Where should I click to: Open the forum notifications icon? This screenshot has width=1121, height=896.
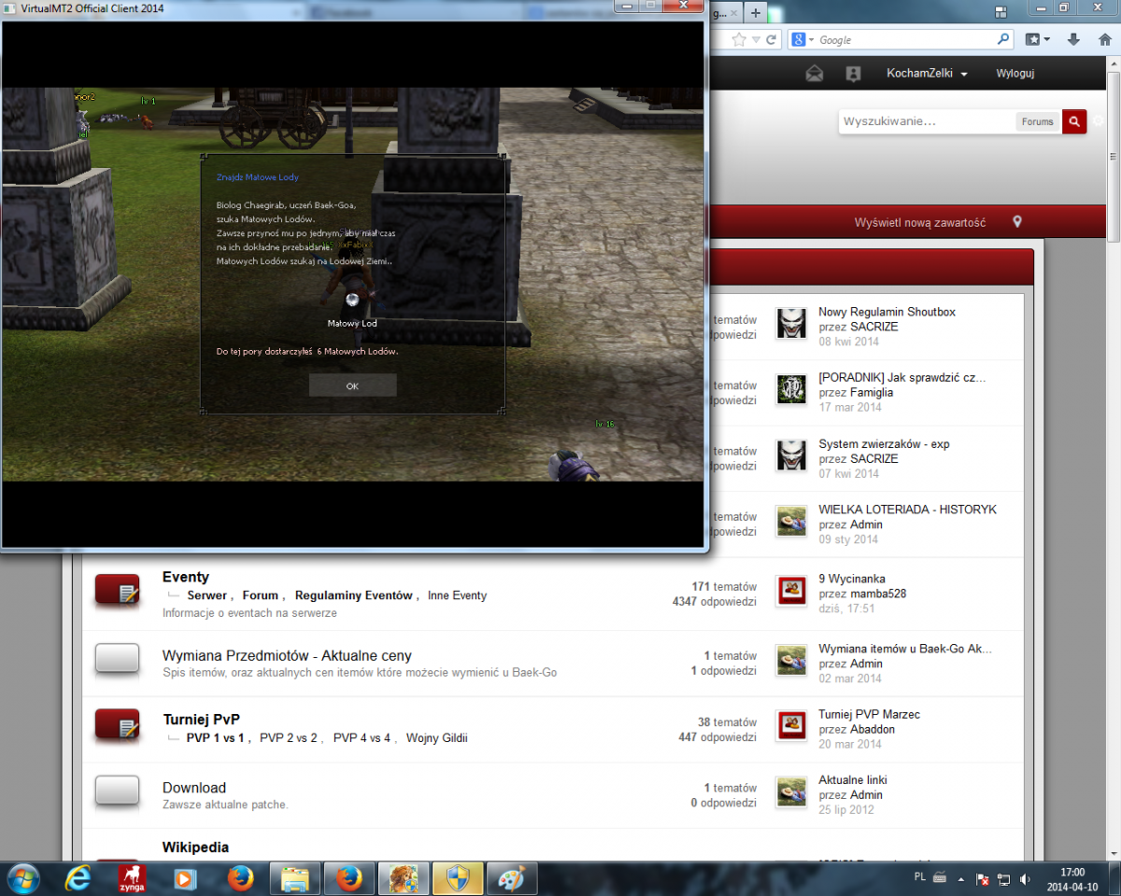(x=852, y=74)
